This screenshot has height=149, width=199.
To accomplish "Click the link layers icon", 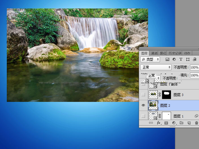I will point(151,123).
